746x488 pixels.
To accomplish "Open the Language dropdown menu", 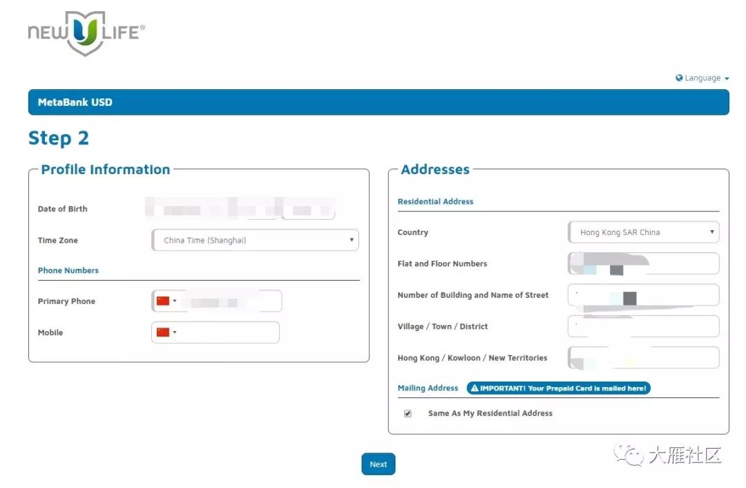I will click(x=702, y=78).
